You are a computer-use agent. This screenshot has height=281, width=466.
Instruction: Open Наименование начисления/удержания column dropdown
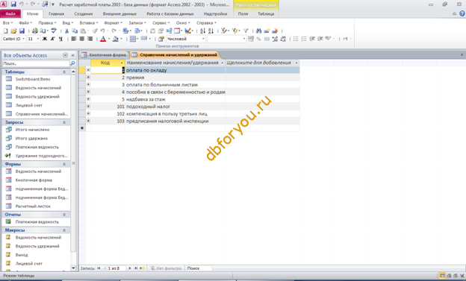(222, 63)
